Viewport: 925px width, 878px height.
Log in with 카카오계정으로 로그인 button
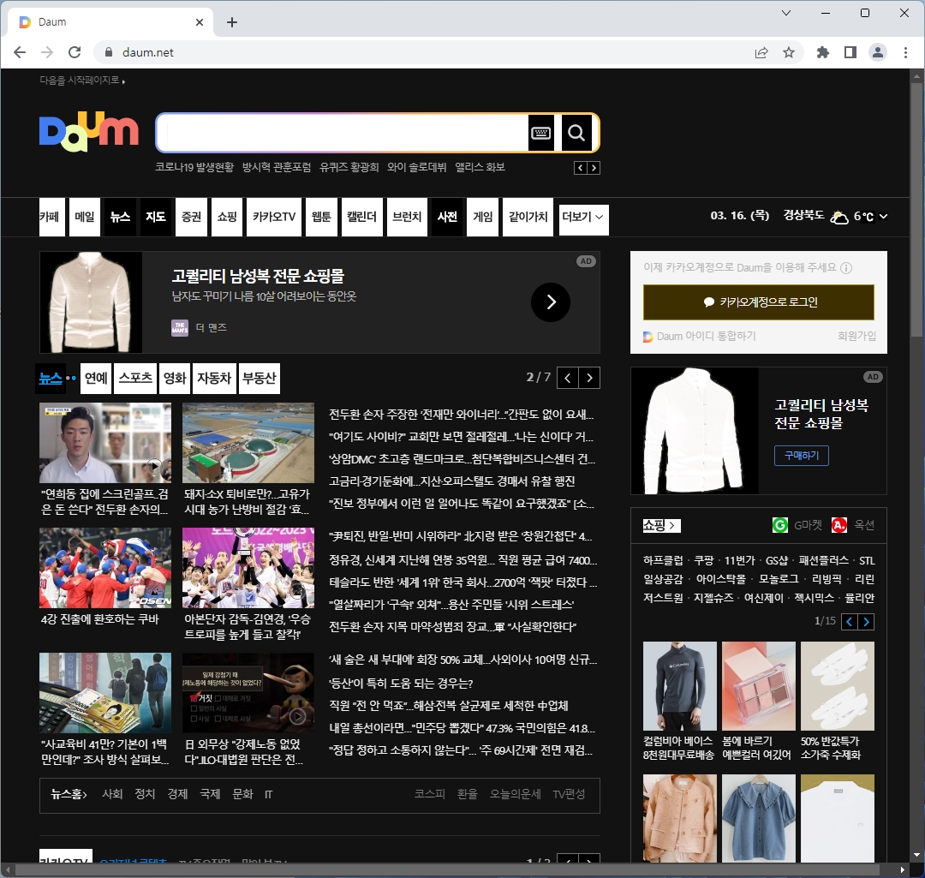coord(759,302)
